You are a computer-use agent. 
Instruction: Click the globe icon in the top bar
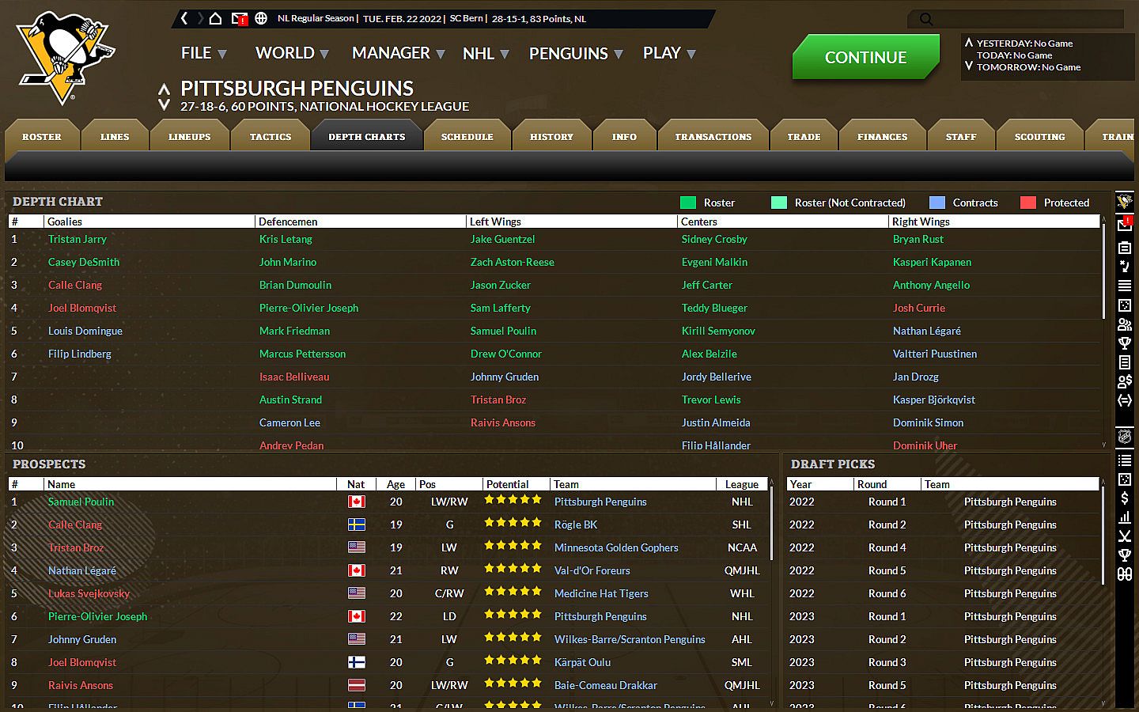261,18
